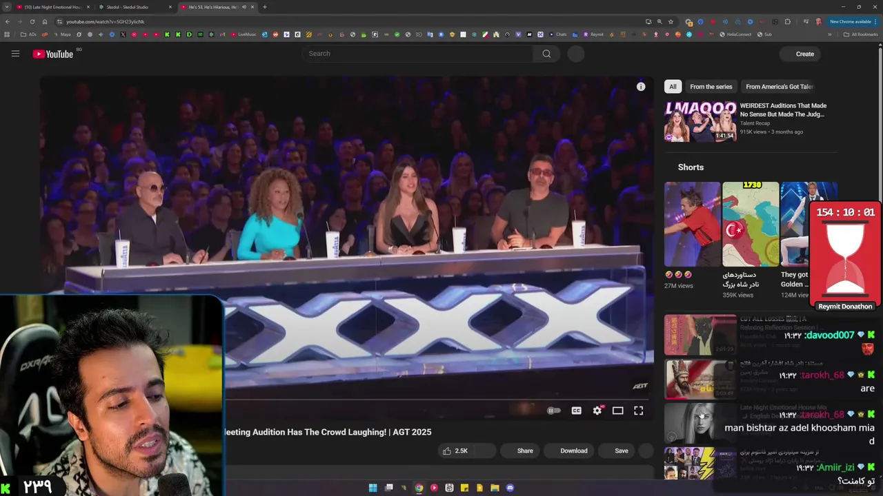Screen dimensions: 883x496
Task: Open Discord from taskbar
Action: coord(510,488)
